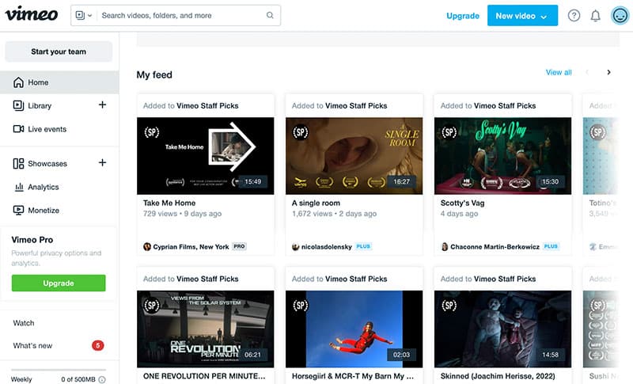Viewport: 633px width, 384px height.
Task: Click the Upgrade link in header
Action: (463, 16)
